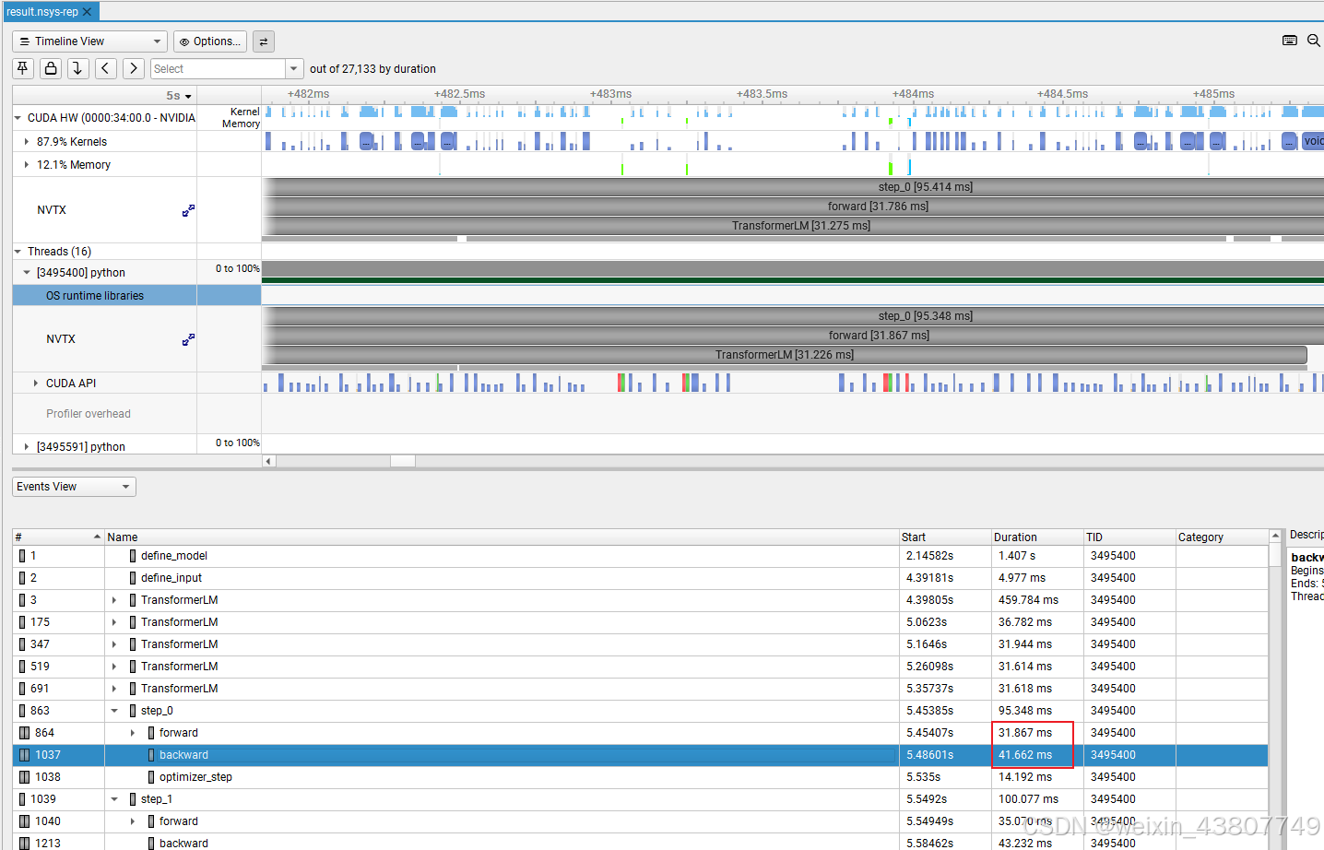Expand TransformerLM event number 175
This screenshot has height=850, width=1324.
click(x=114, y=622)
